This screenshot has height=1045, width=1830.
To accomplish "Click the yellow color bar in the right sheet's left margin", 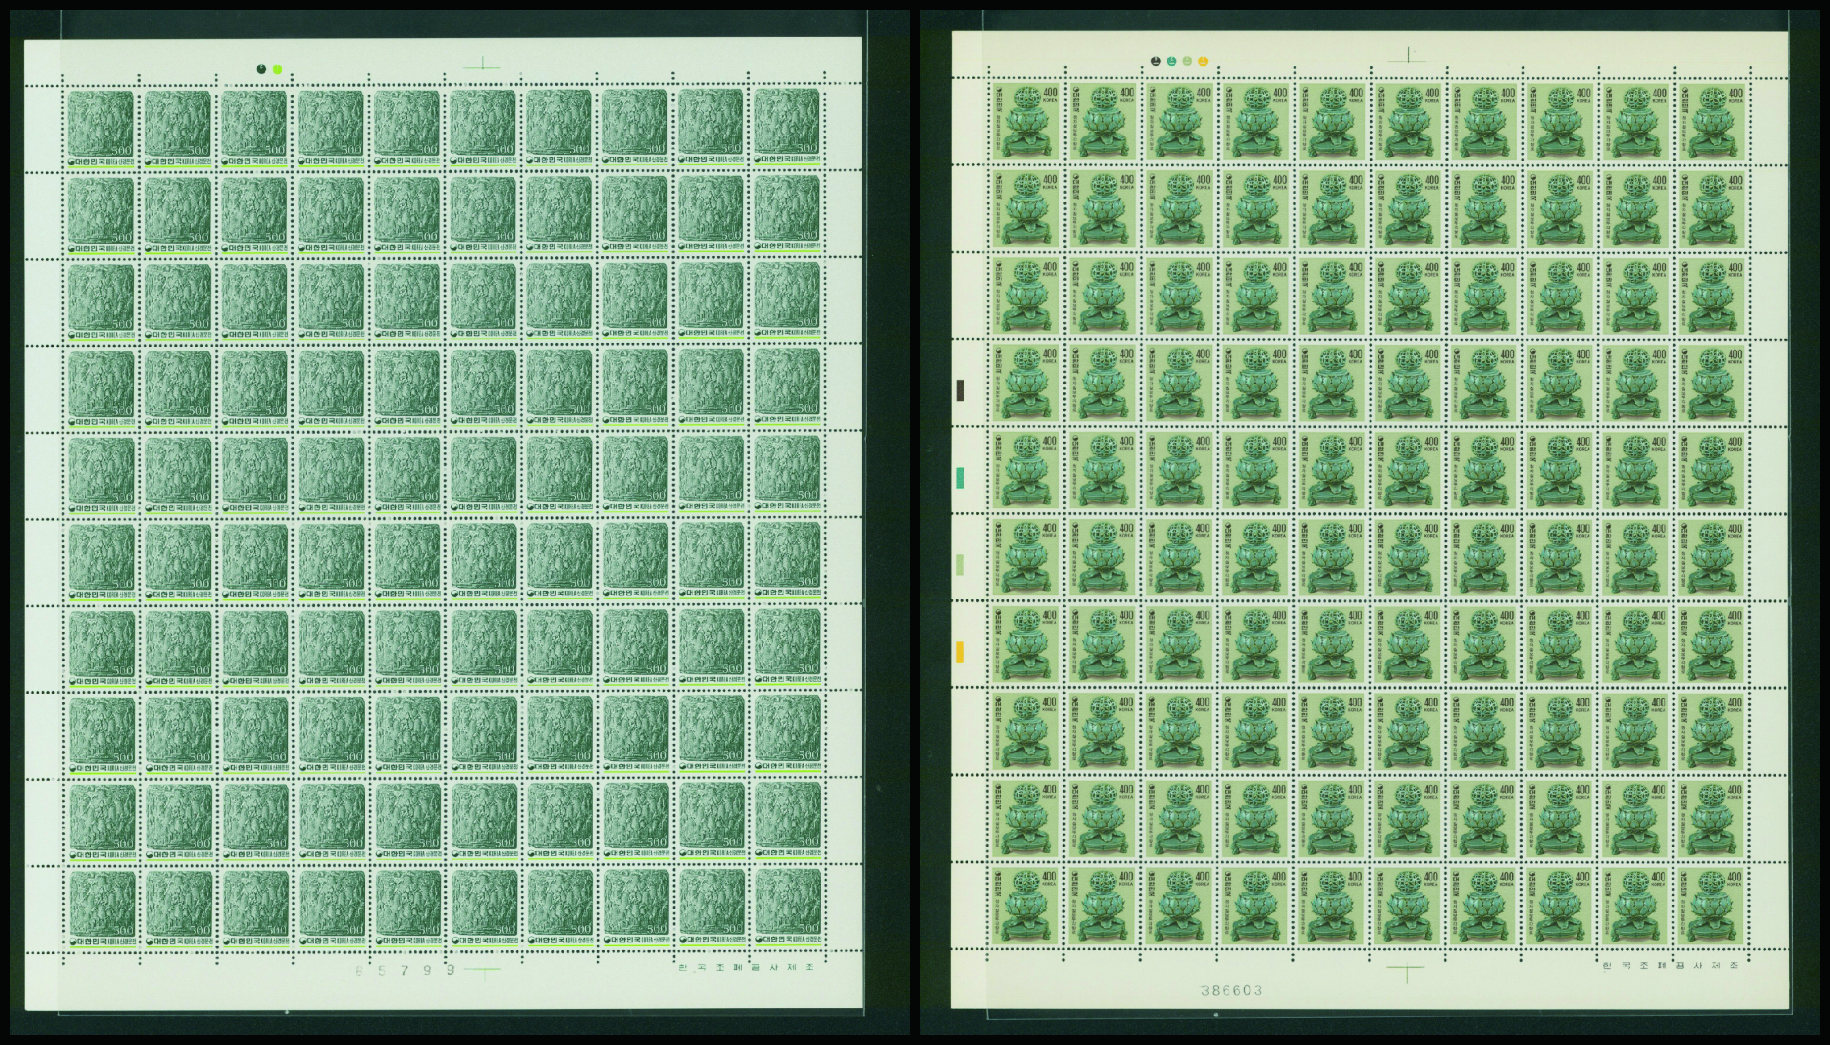I will click(x=959, y=652).
